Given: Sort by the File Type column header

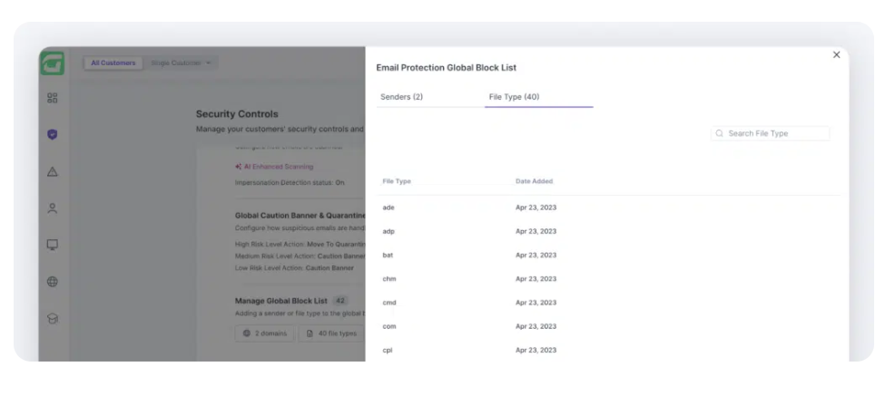Looking at the screenshot, I should pos(397,181).
